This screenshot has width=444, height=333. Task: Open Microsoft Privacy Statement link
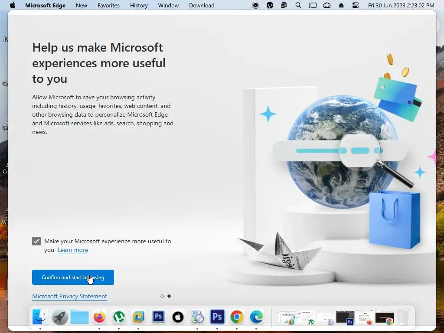tap(69, 296)
